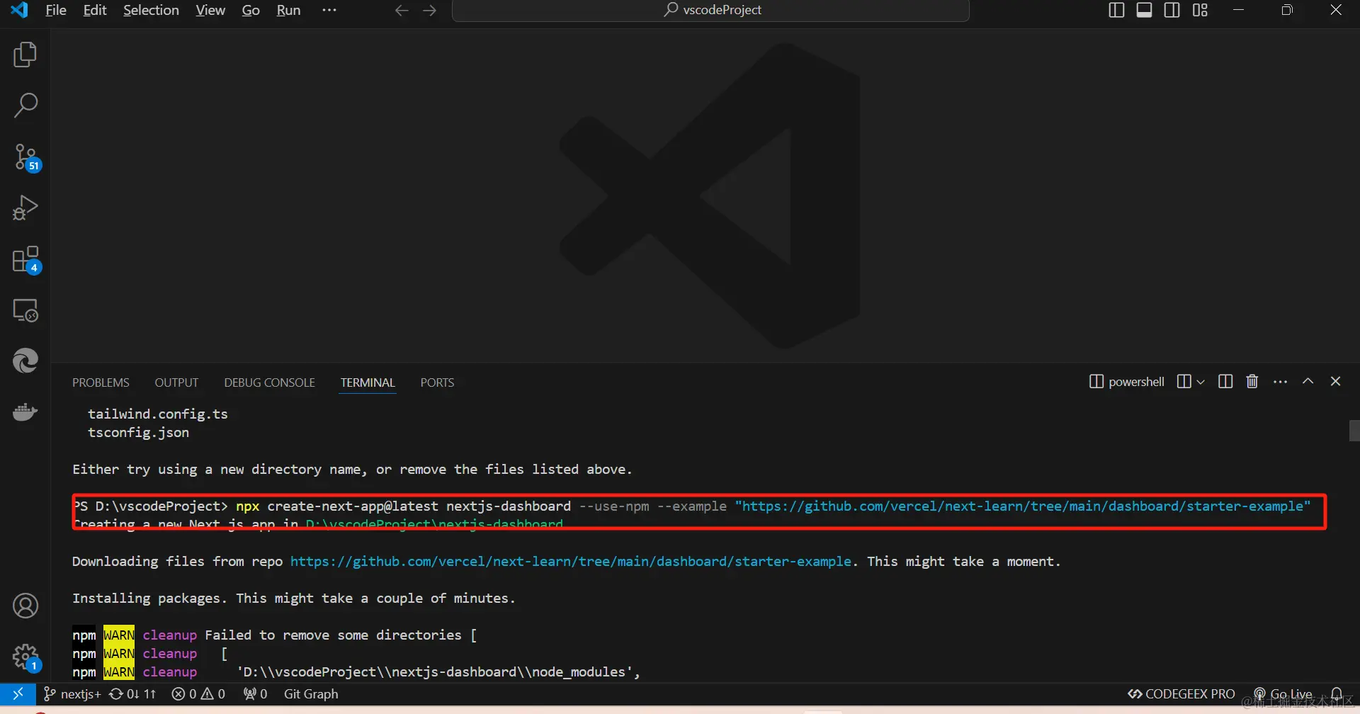Open the Accounts menu
Screen dimensions: 1360x714
pyautogui.click(x=25, y=606)
